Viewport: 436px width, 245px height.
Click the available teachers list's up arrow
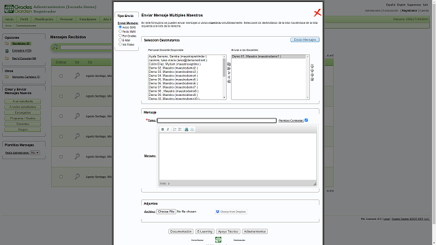[224, 56]
